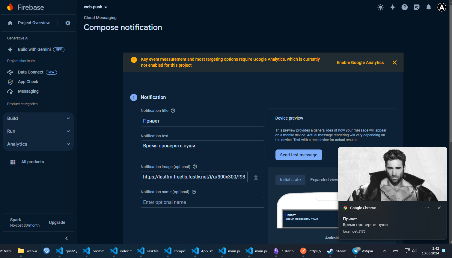
Task: Open Data Connect from shortcuts
Action: coord(31,72)
